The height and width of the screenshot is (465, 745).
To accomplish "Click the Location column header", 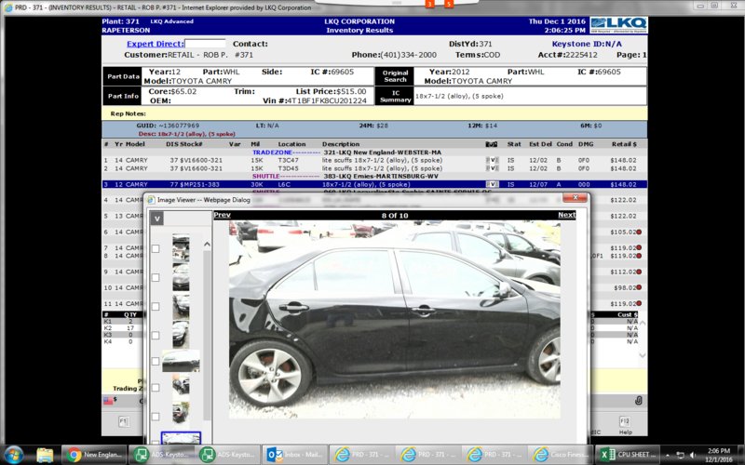I will (291, 144).
